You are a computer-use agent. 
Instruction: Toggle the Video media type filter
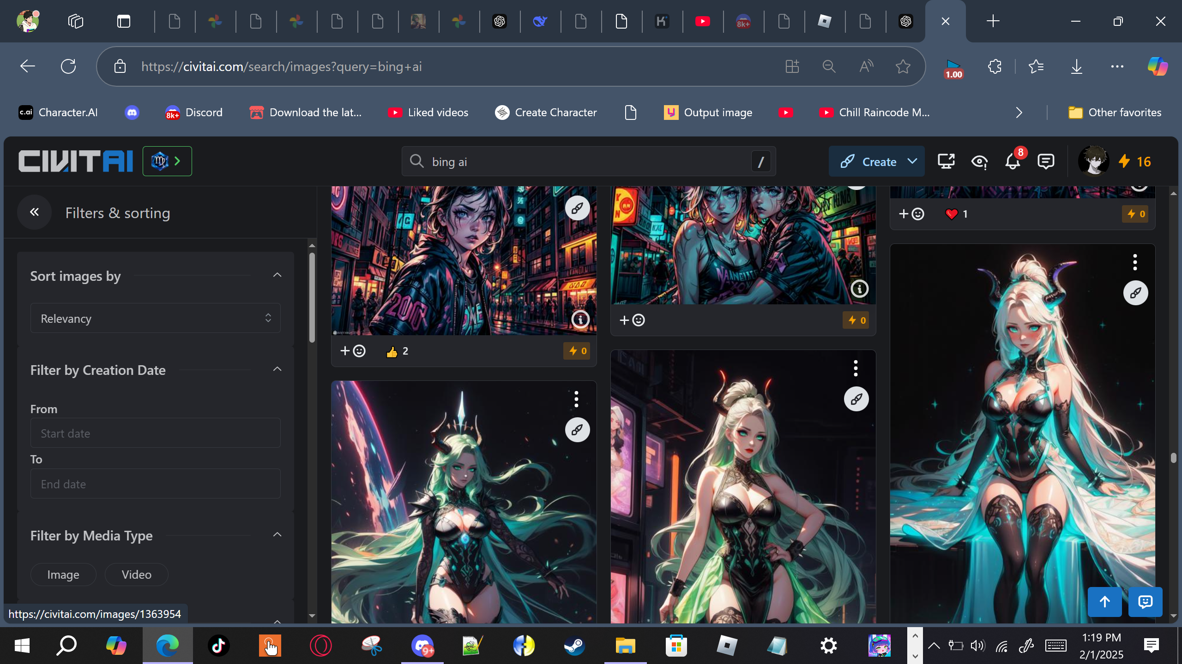point(136,575)
